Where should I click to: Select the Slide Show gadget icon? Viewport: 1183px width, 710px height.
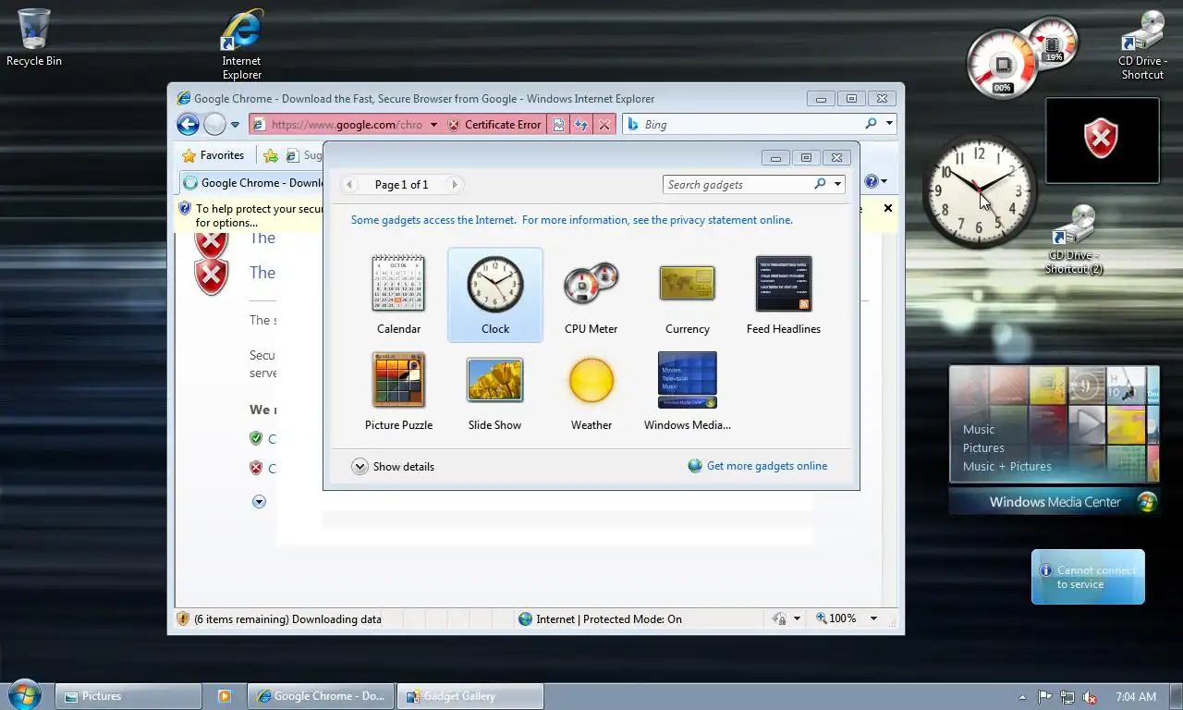coord(494,380)
